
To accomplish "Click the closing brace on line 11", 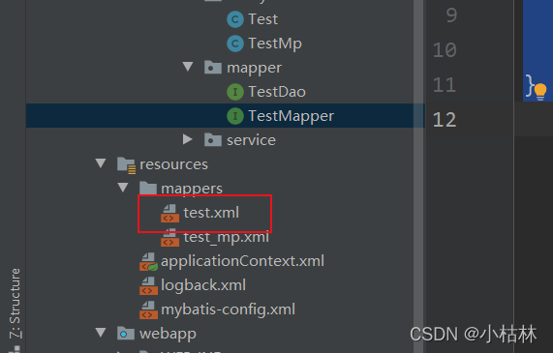I will [530, 86].
